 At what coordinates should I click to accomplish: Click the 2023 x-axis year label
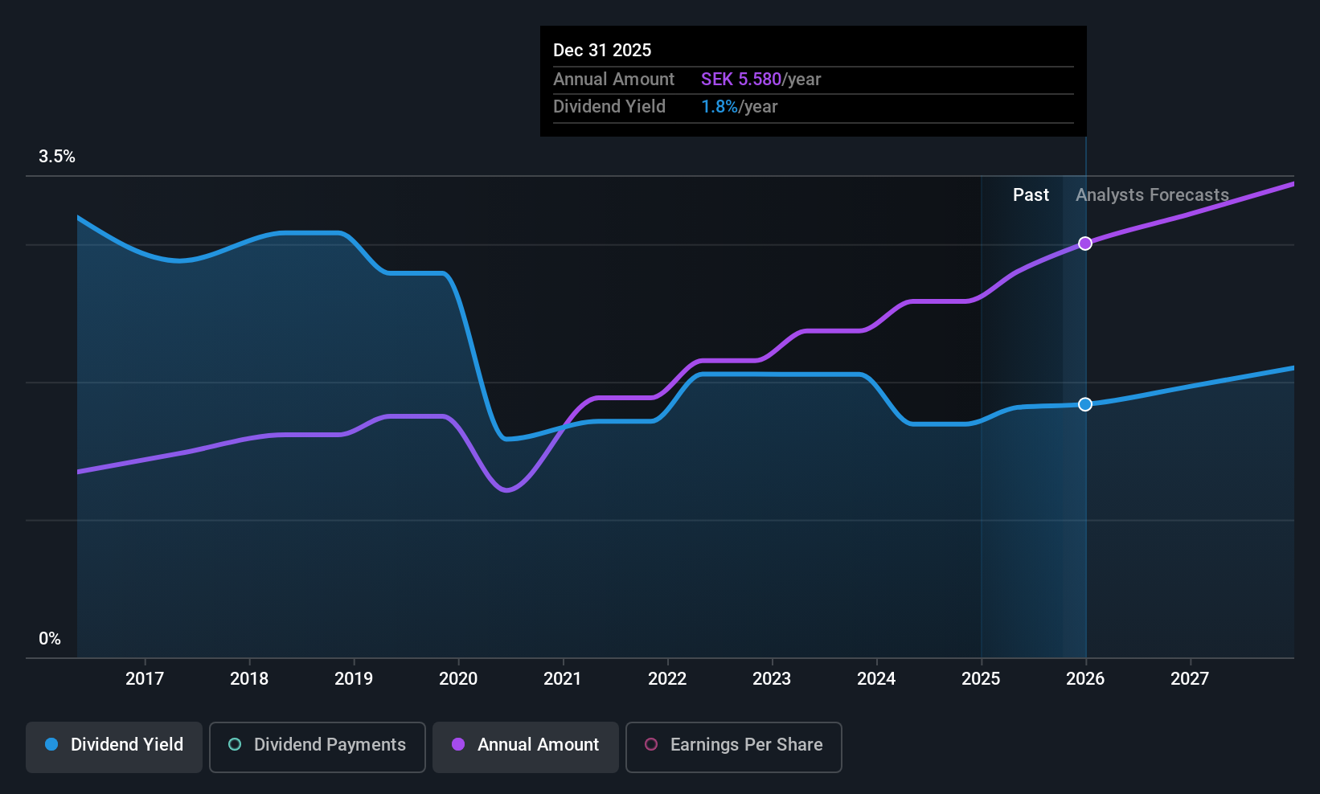772,678
